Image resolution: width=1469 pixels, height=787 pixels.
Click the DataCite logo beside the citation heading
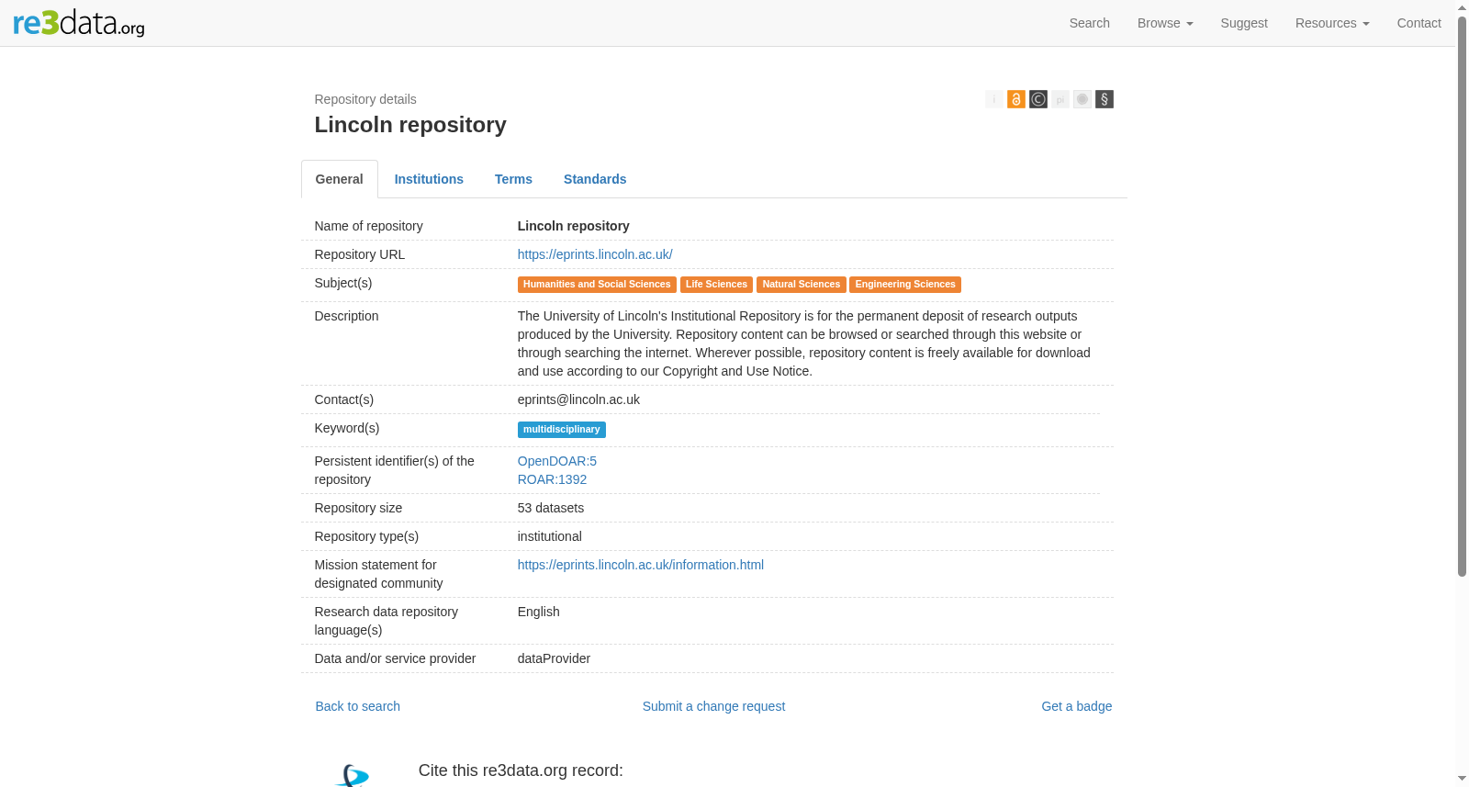[352, 775]
